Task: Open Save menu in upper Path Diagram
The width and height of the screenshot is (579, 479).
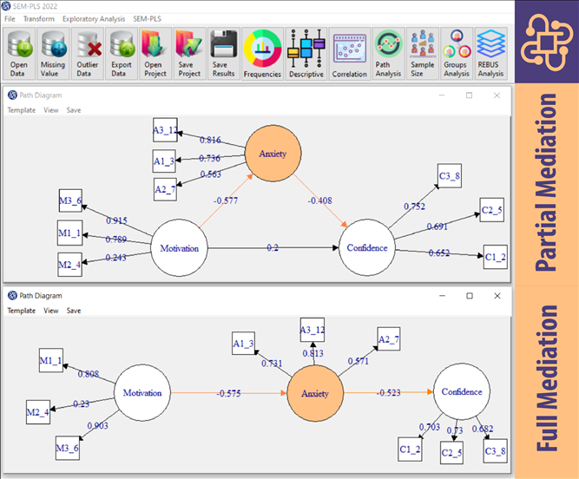Action: [74, 110]
